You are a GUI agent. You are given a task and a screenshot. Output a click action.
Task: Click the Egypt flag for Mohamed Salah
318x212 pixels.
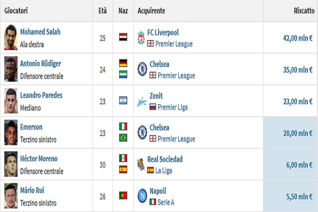coord(123,37)
